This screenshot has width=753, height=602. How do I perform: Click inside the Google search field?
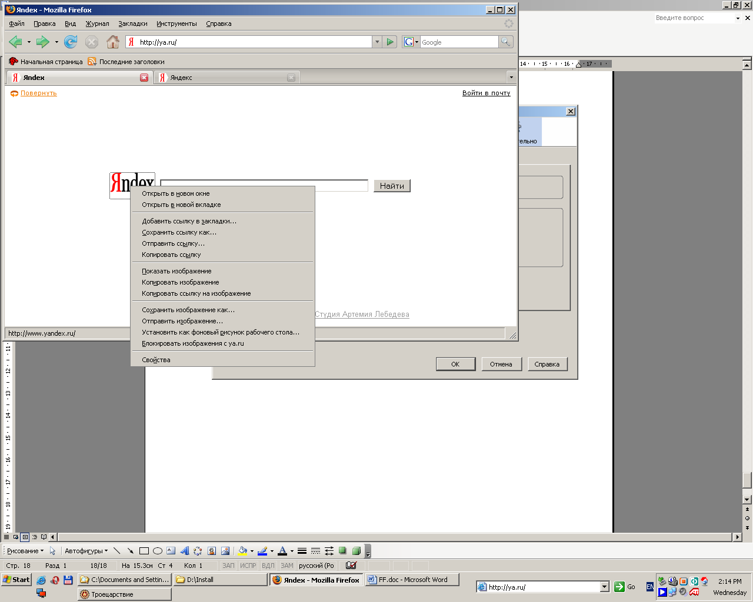click(x=459, y=42)
